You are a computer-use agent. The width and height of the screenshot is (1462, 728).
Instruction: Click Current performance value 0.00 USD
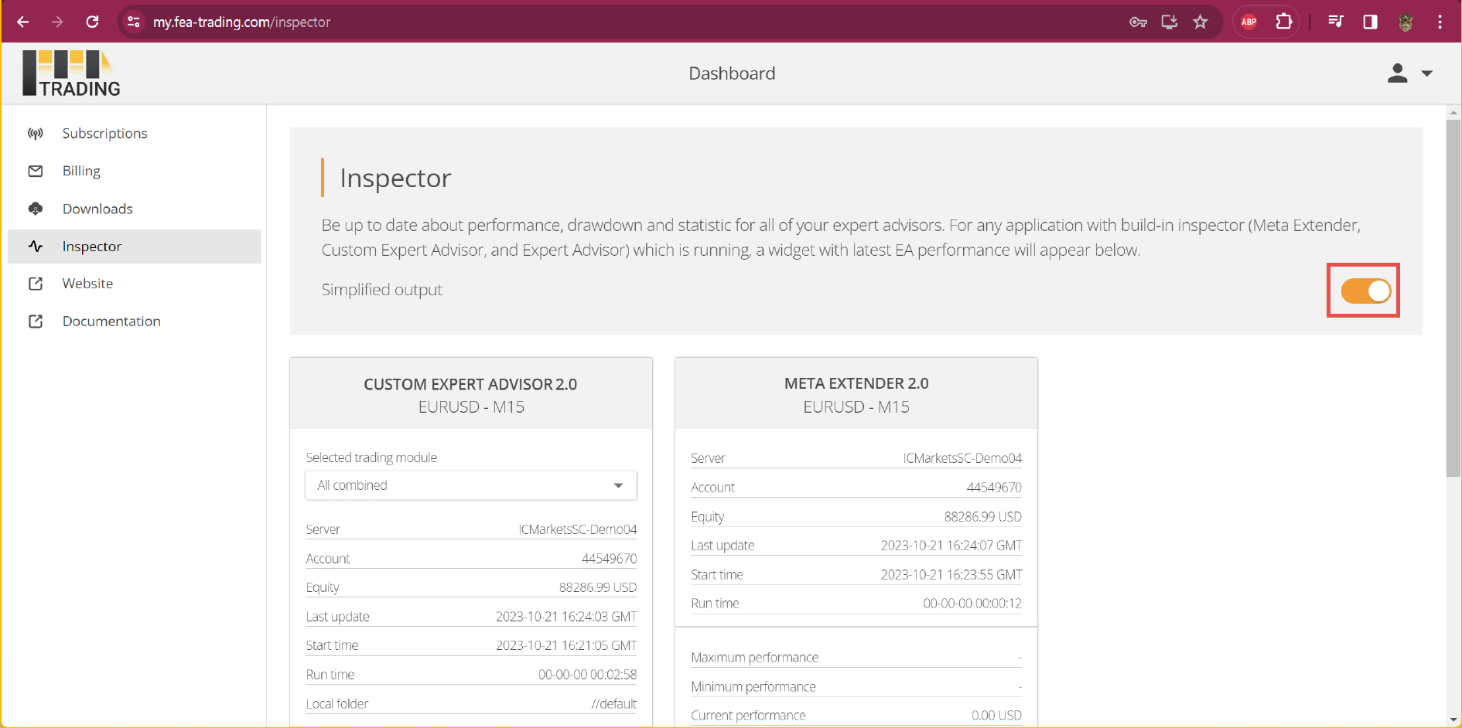pos(996,716)
